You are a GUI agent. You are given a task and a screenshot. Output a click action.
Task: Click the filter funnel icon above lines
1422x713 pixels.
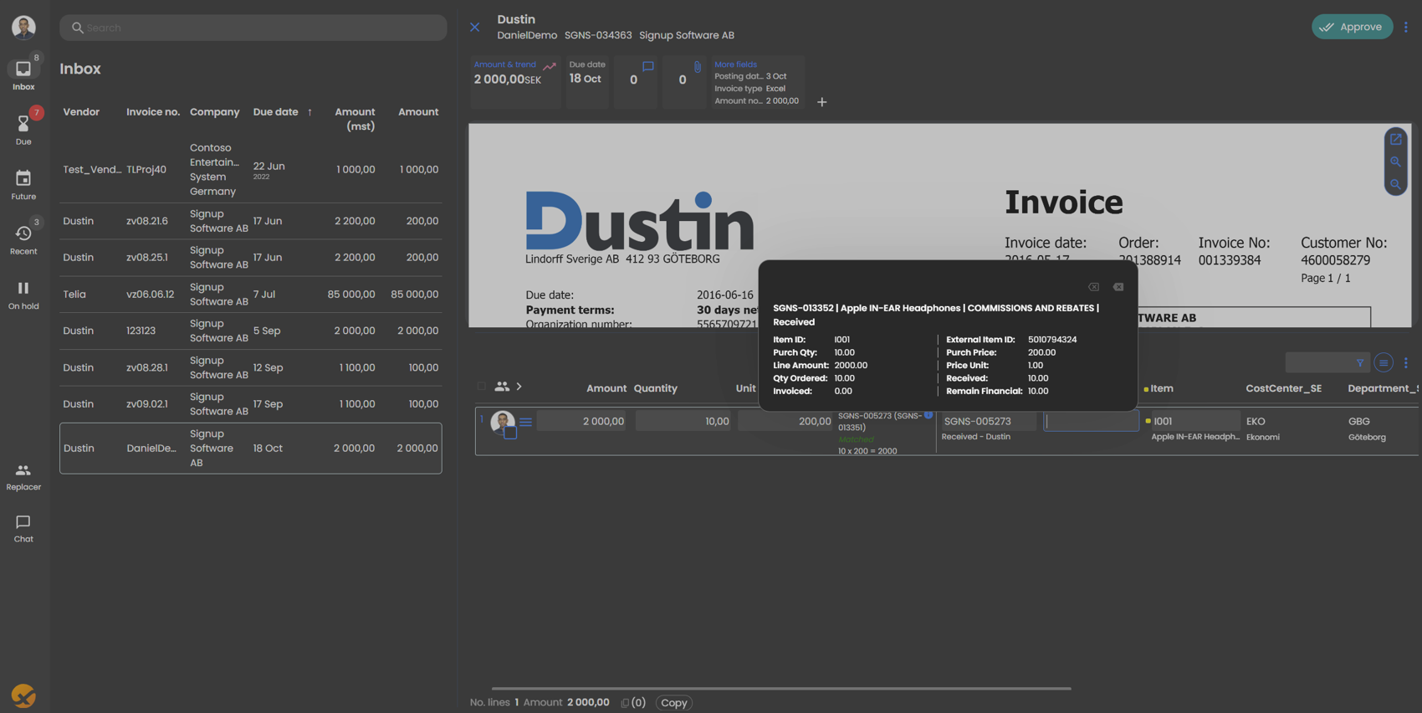point(1360,363)
